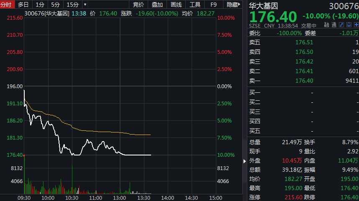Image resolution: width=359 pixels, height=201 pixels.
Task: Select the 卖三 row price 176.42
Action: [x=304, y=61]
